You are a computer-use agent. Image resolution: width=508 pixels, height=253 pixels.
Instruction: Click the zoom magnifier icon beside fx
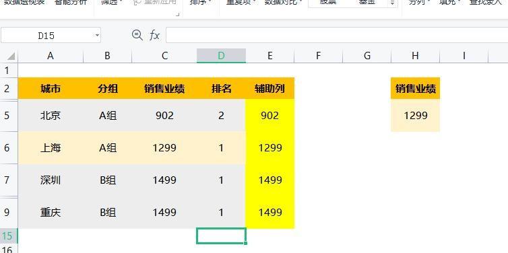(137, 34)
